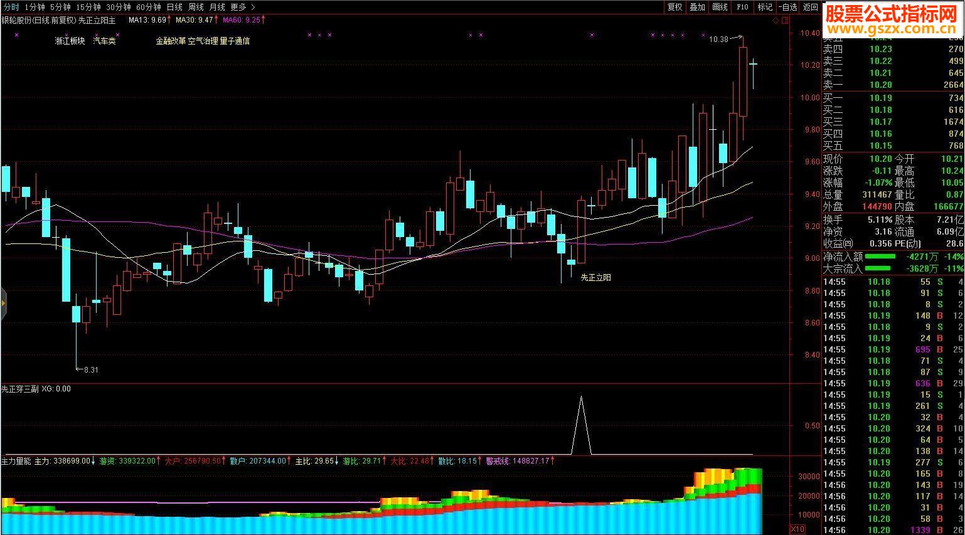Click the 净流入额 green bar
965x535 pixels.
880,257
